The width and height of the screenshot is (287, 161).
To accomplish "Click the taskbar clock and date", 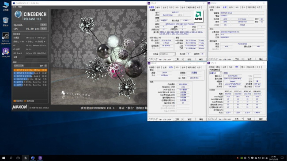I will click(x=273, y=158).
